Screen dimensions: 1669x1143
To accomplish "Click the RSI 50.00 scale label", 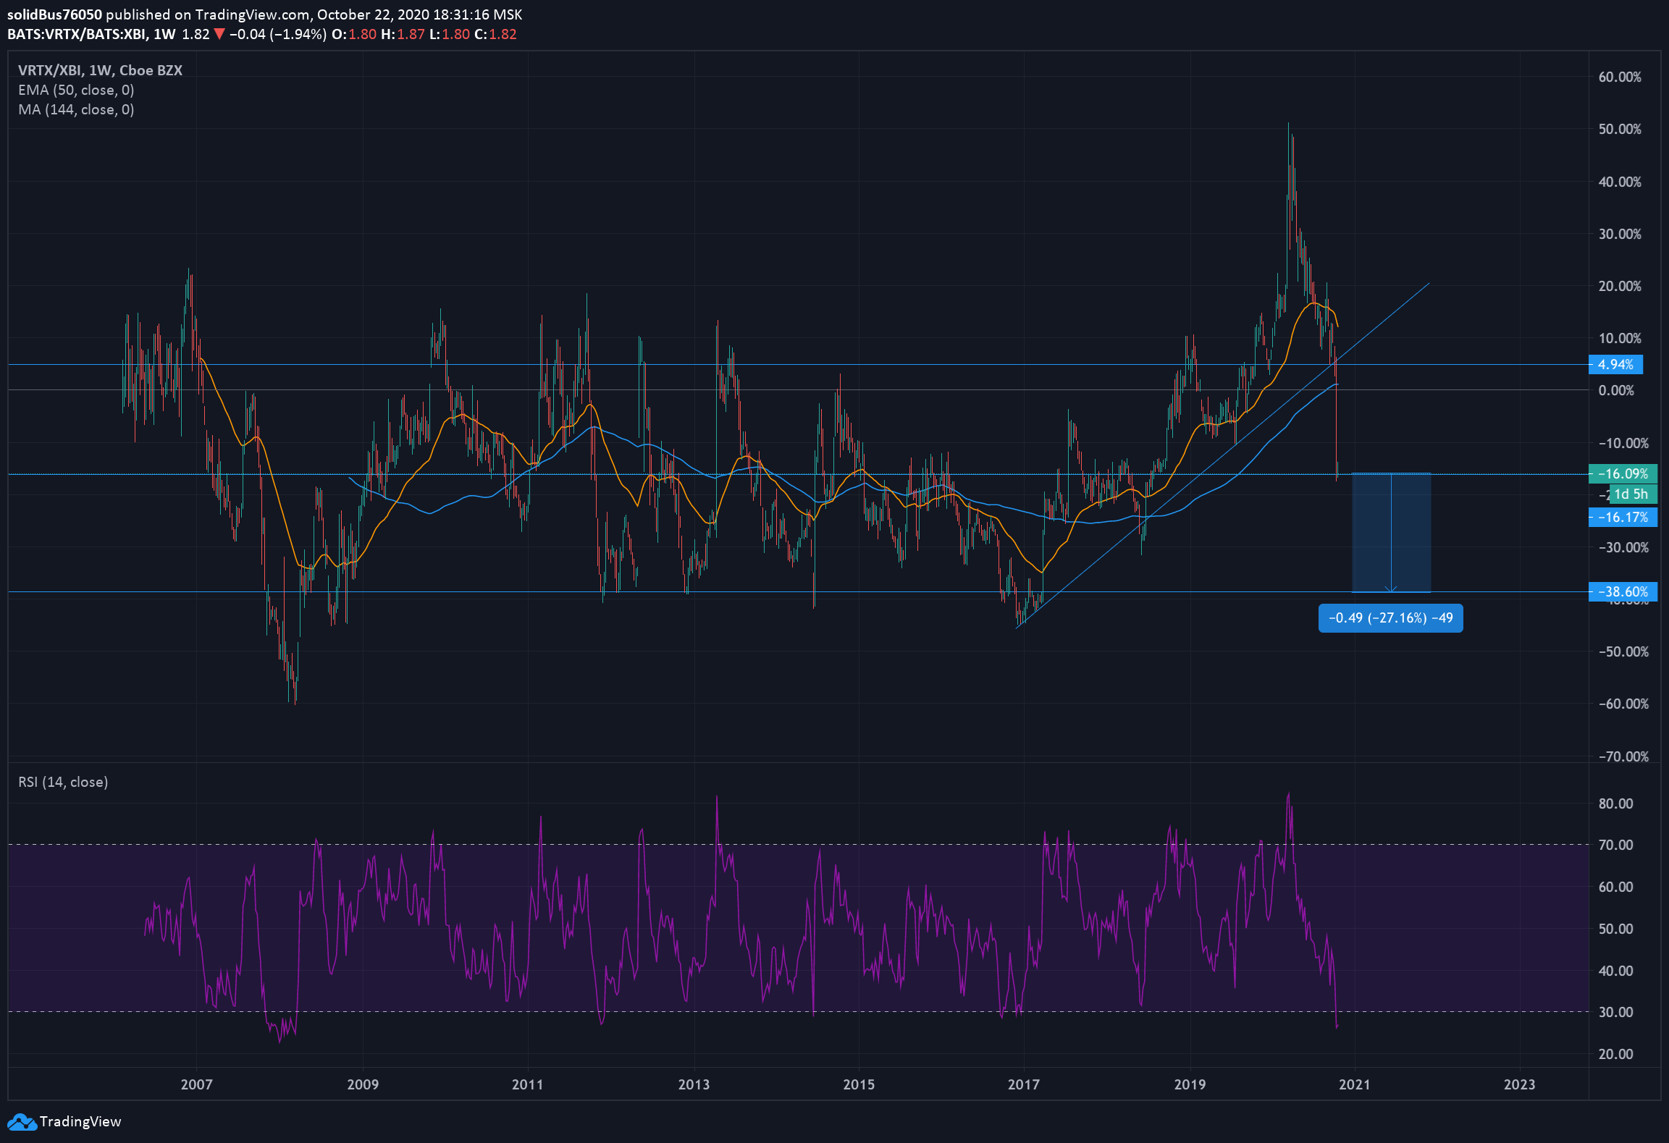I will [1615, 929].
